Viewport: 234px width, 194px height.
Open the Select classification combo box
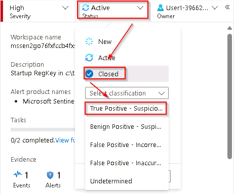tap(127, 93)
